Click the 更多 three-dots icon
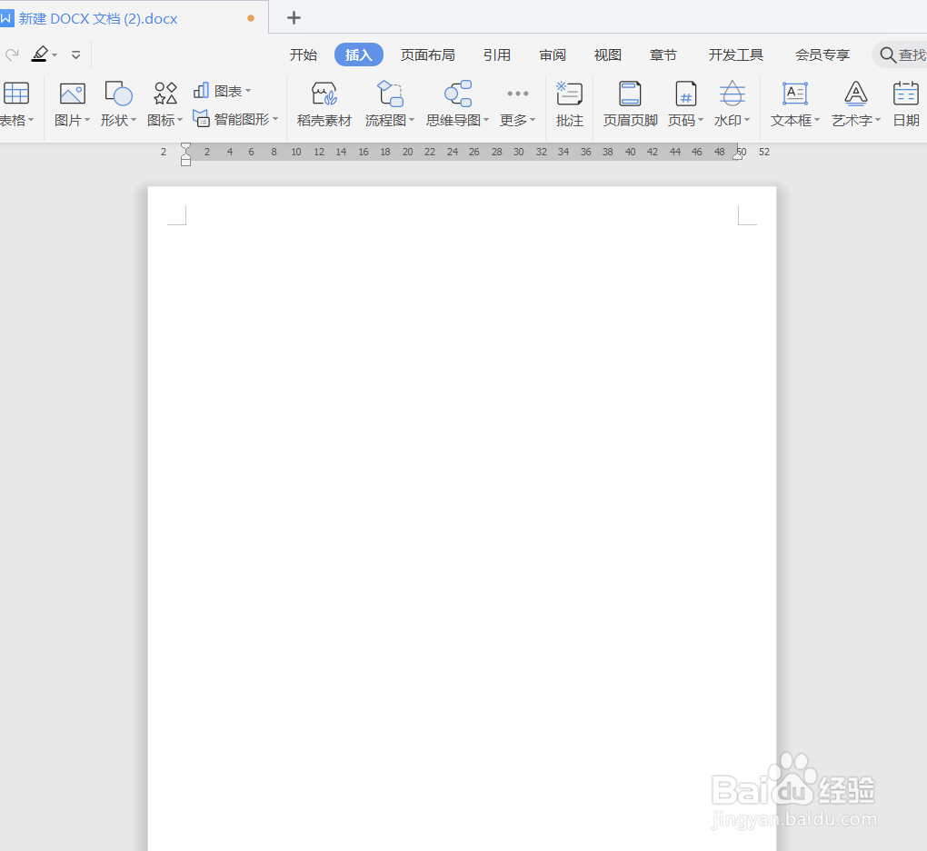Image resolution: width=927 pixels, height=851 pixels. coord(518,94)
